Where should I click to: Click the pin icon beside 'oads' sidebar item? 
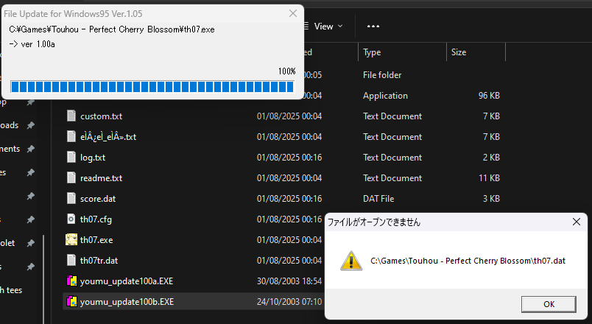(x=31, y=125)
